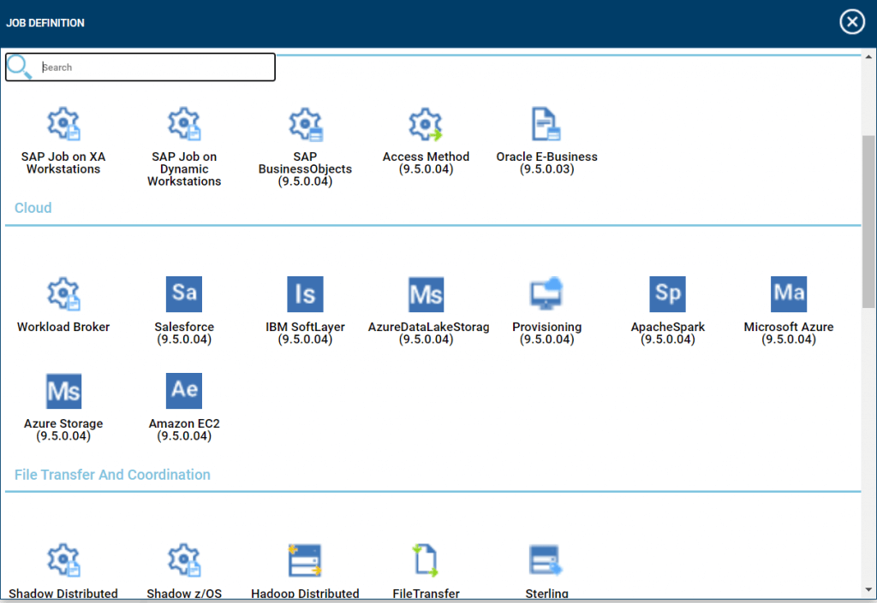The width and height of the screenshot is (877, 603).
Task: Choose the IBM SoftLayer job icon
Action: click(305, 294)
